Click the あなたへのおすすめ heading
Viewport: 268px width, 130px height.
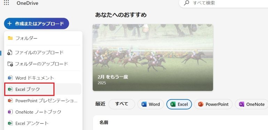pos(121,15)
